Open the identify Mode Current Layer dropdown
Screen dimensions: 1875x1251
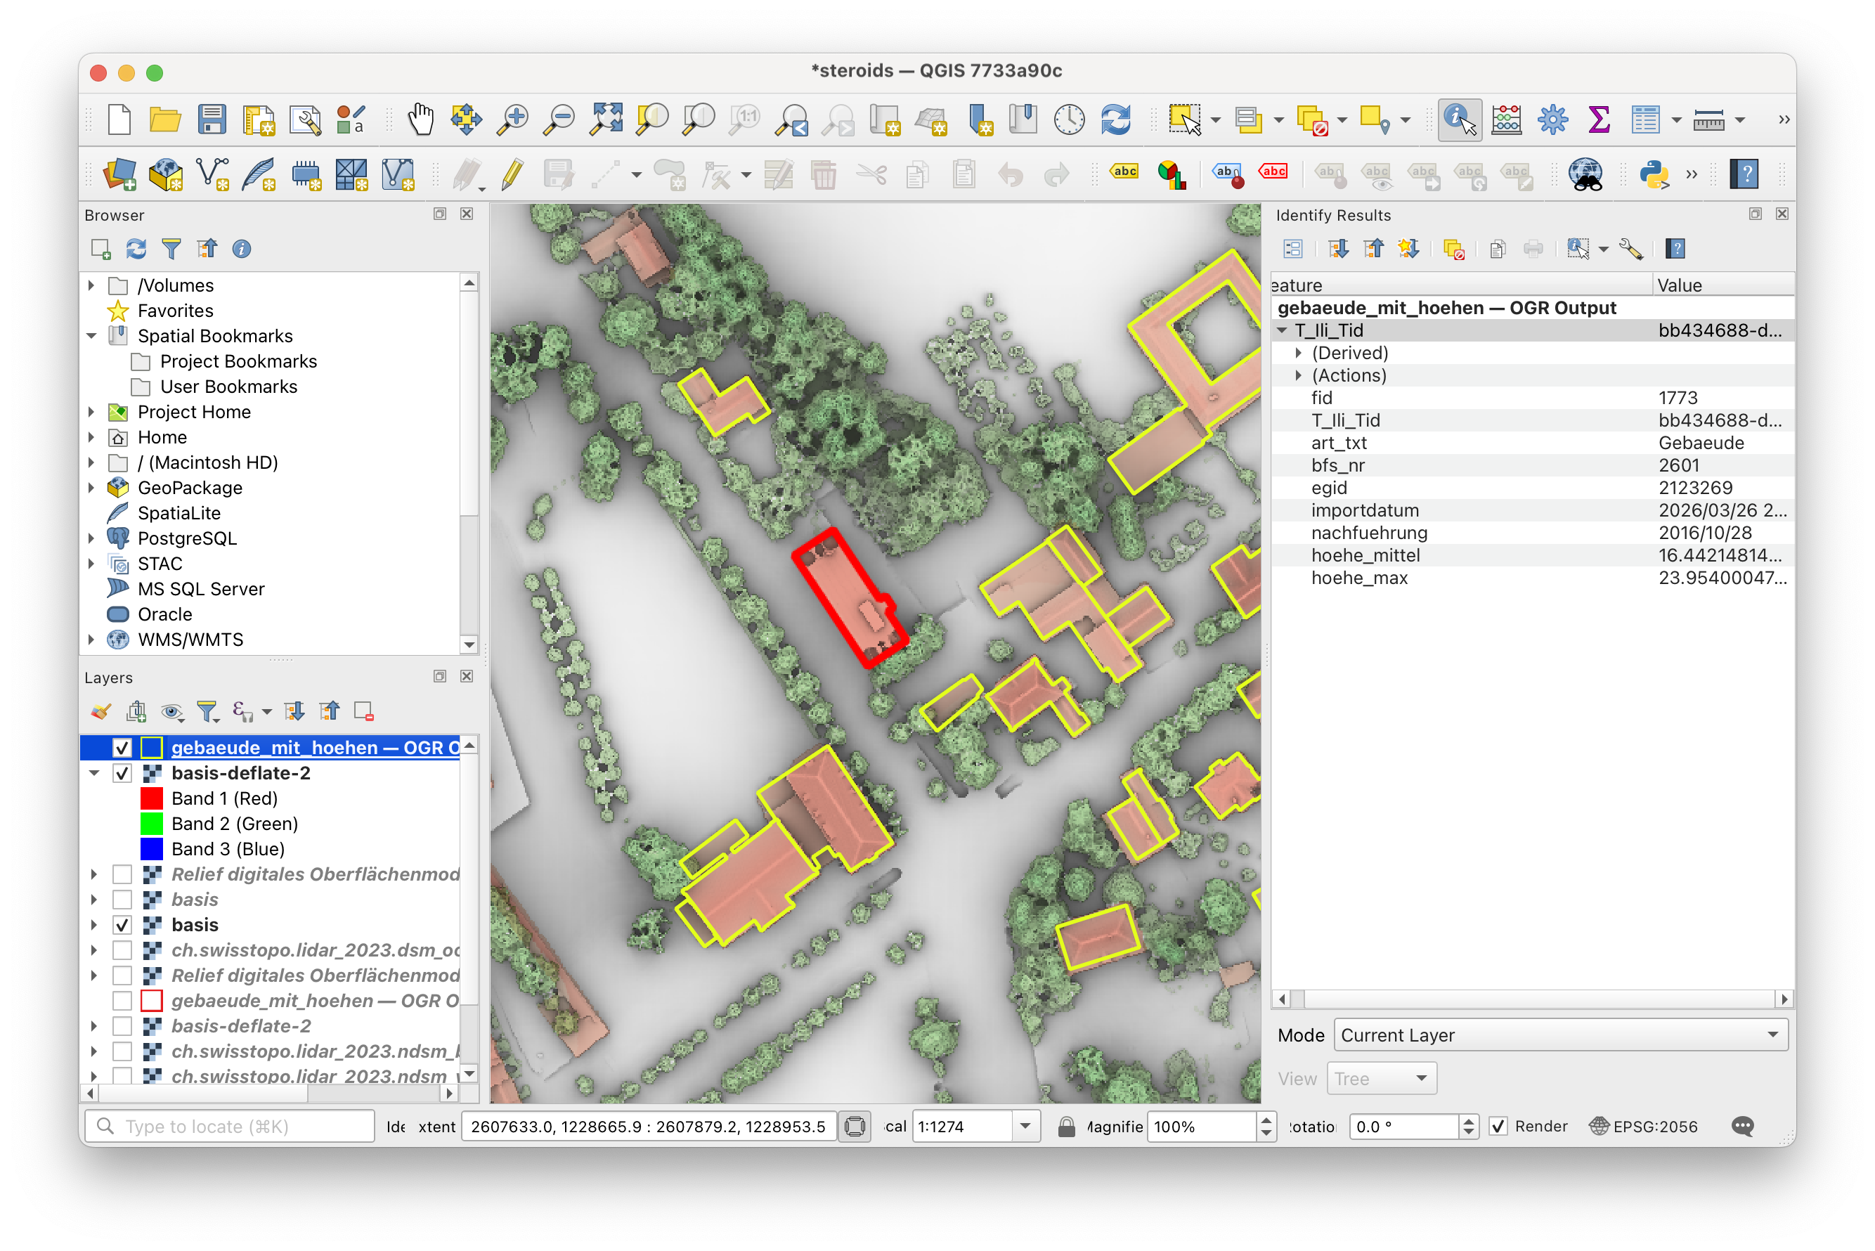[1559, 1035]
